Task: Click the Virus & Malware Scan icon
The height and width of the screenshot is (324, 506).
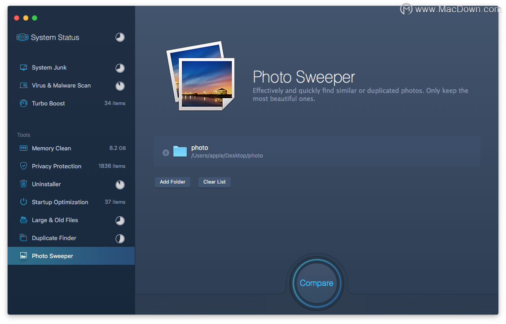Action: (x=23, y=85)
